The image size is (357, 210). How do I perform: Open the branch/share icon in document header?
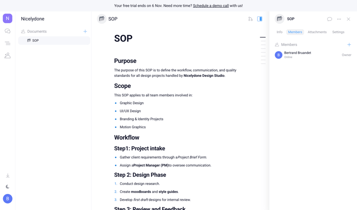250,19
